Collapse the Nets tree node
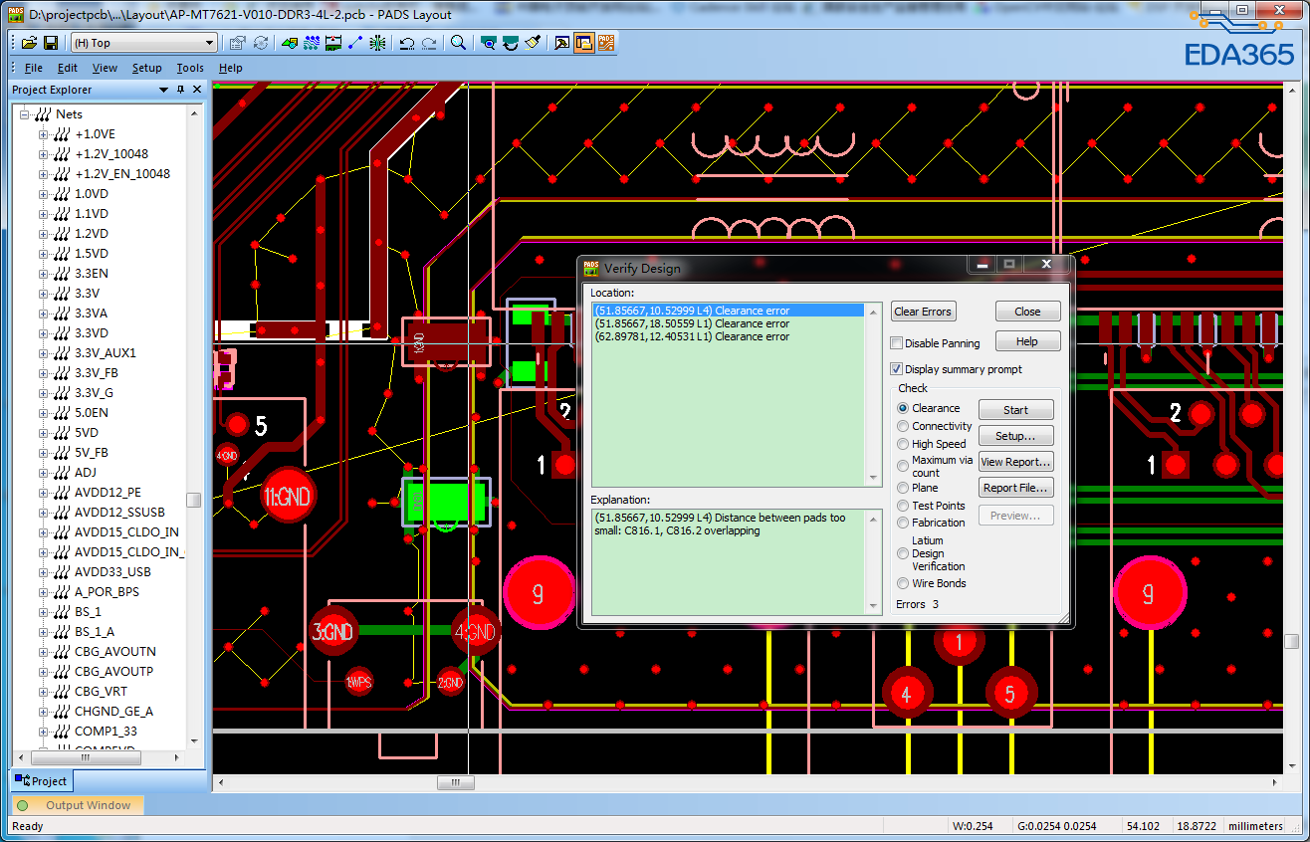Screen dimensions: 1310x842 pos(23,114)
